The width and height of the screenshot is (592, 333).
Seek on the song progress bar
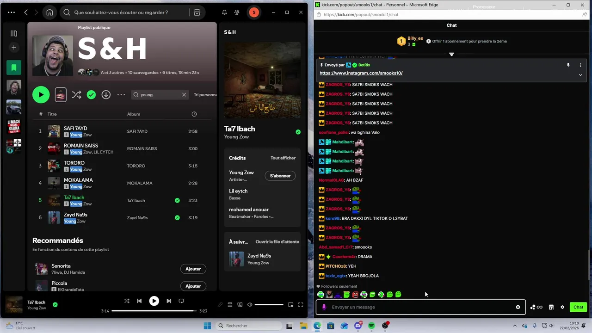click(154, 311)
